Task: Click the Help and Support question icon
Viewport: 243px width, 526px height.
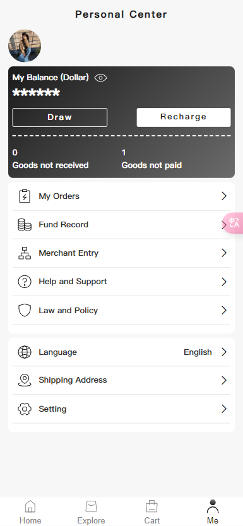Action: pos(25,282)
